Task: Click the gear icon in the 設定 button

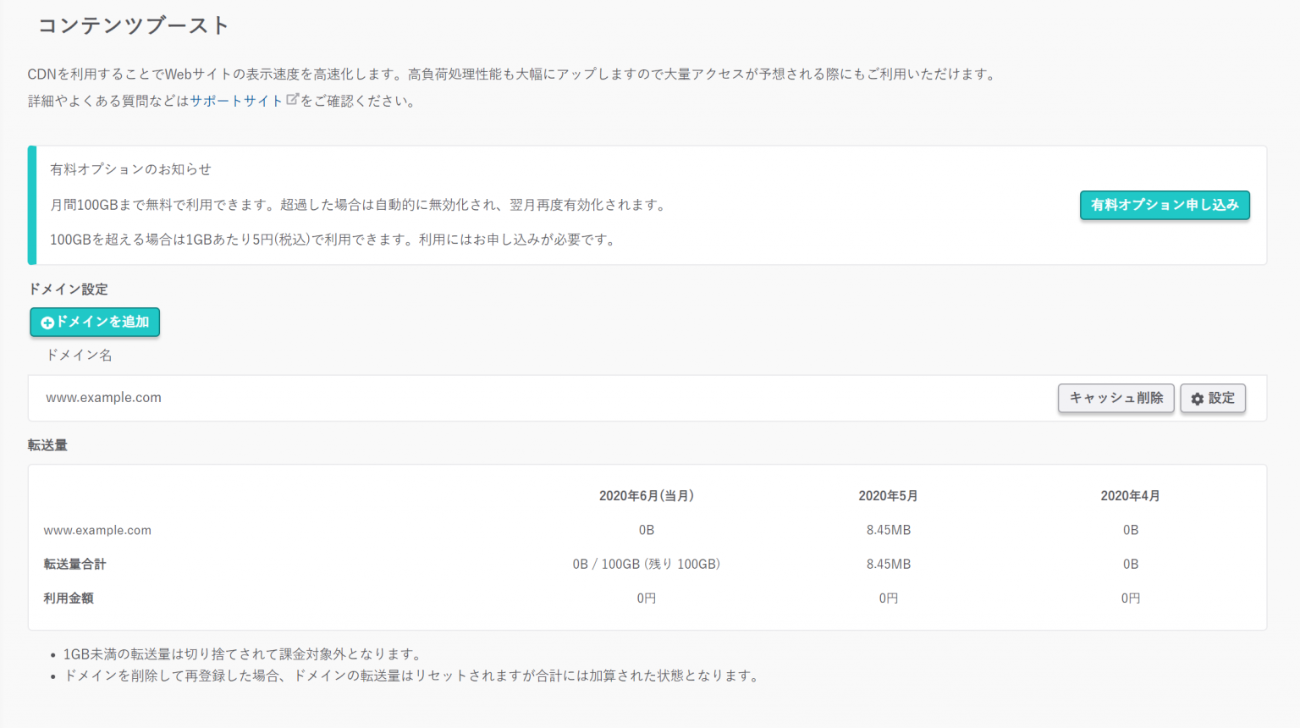Action: [x=1198, y=399]
